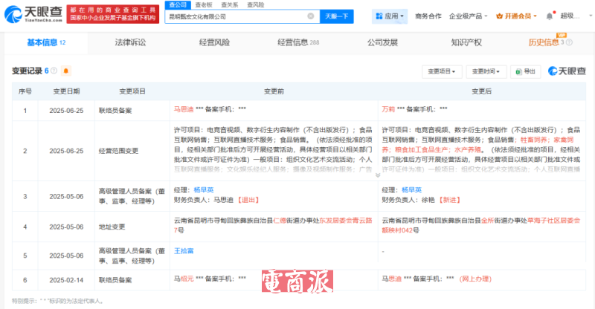Click the help icon beside 历史信息
Image resolution: width=595 pixels, height=309 pixels.
[x=569, y=42]
